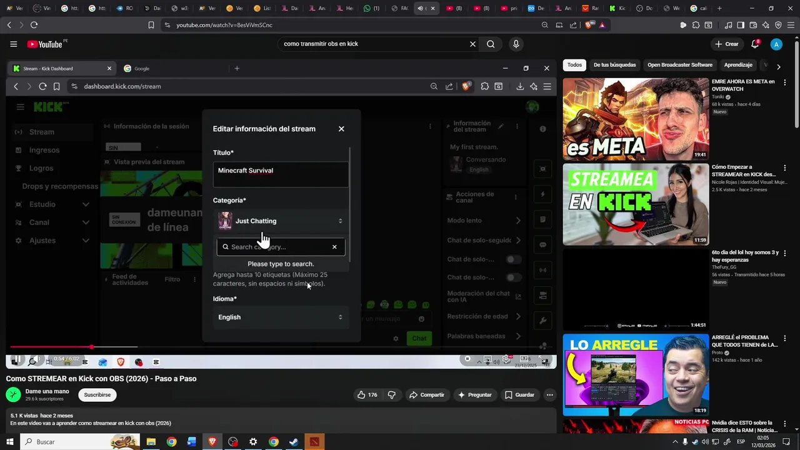This screenshot has width=800, height=450.
Task: Toggle first Chat de solo switch in the video
Action: pyautogui.click(x=513, y=259)
